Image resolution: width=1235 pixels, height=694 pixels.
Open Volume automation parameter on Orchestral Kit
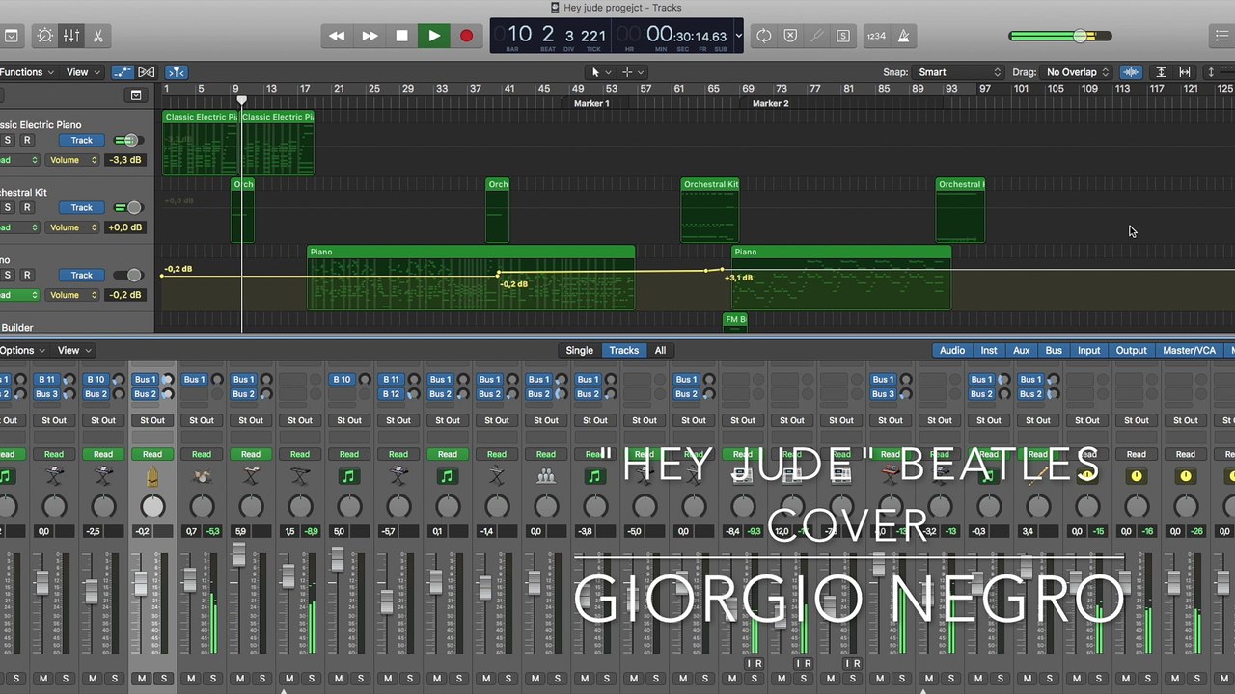pyautogui.click(x=73, y=227)
